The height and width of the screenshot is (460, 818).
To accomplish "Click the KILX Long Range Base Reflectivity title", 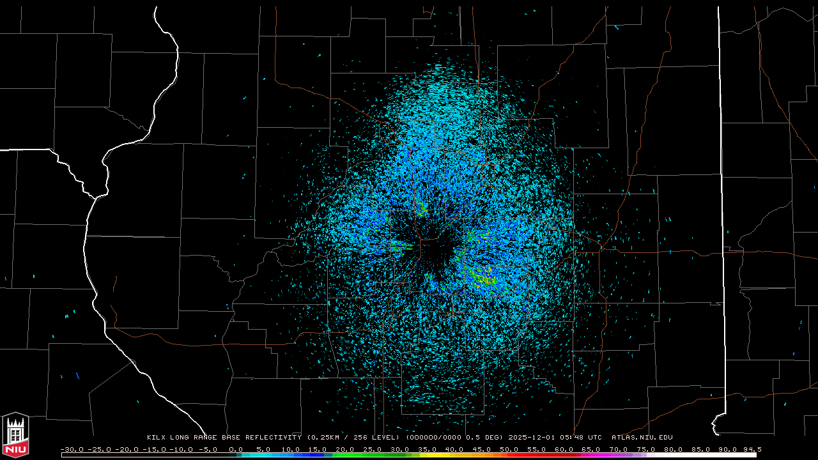I will pos(224,438).
